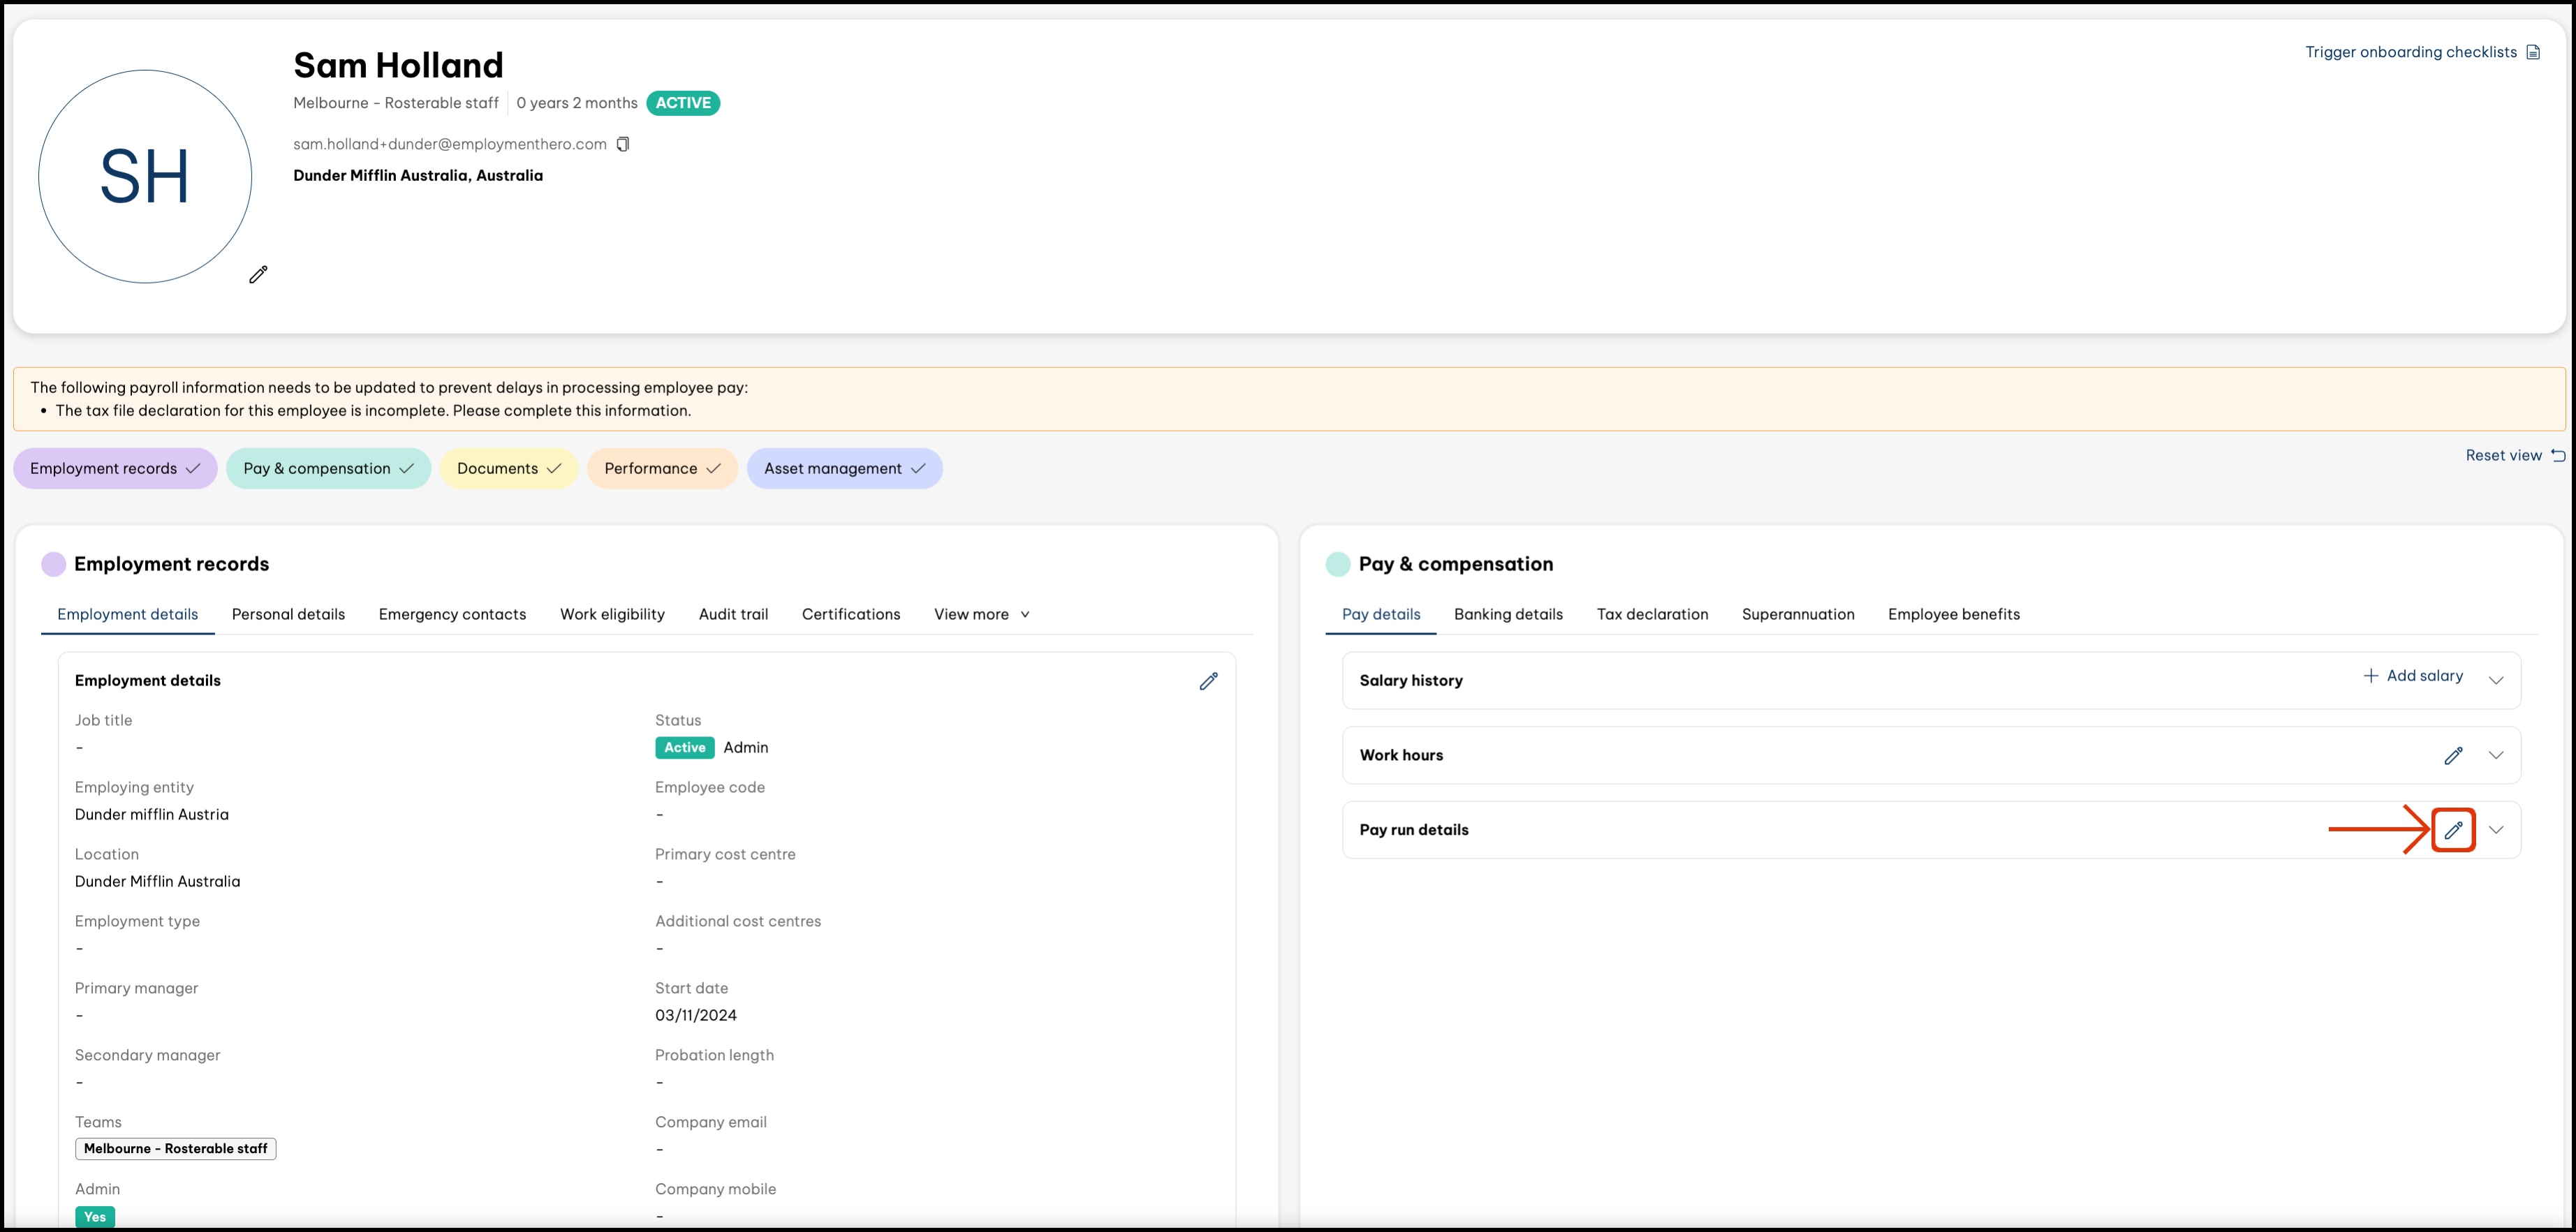Edit Work hours with pencil icon
2576x1232 pixels.
click(2453, 755)
